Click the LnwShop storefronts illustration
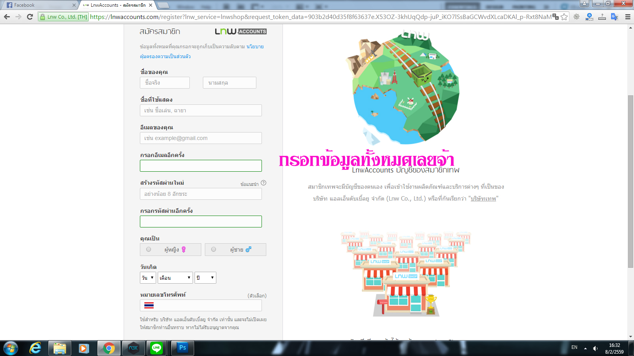This screenshot has height=356, width=634. 406,274
